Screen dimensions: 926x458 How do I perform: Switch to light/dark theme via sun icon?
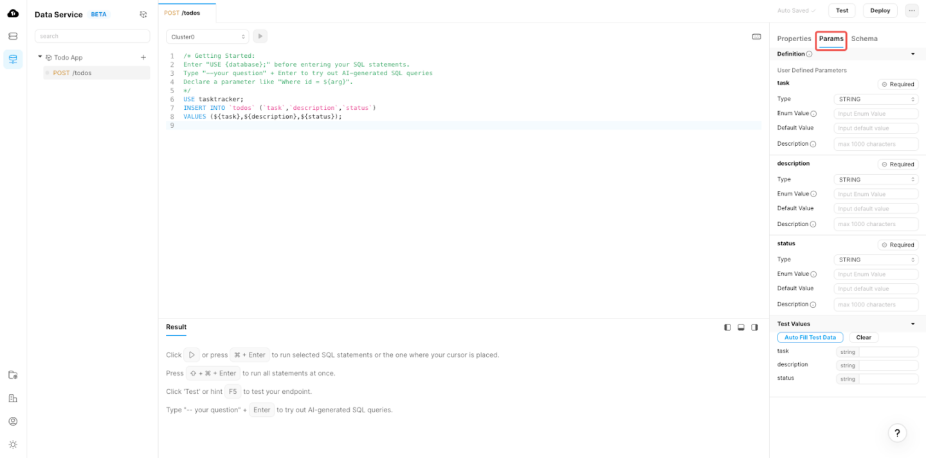point(13,444)
